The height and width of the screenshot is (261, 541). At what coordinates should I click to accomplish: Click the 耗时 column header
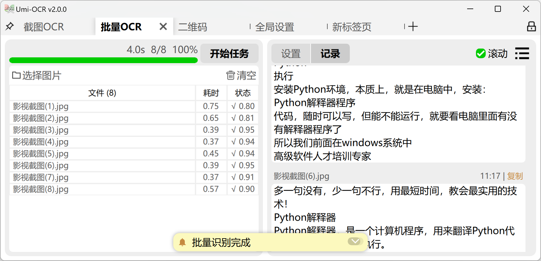(x=211, y=93)
